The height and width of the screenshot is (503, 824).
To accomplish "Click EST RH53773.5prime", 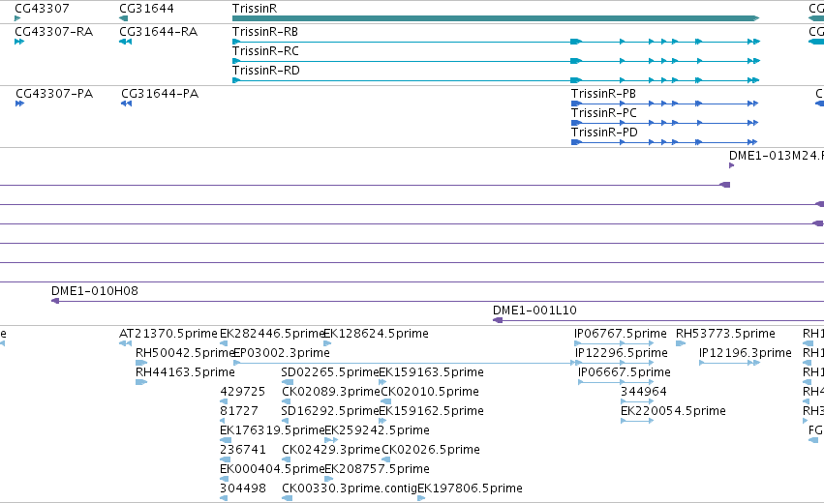I will (725, 334).
